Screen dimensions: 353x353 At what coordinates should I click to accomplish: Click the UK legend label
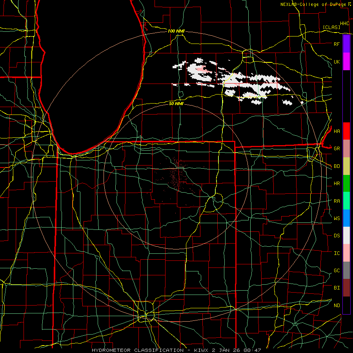[x=337, y=62]
